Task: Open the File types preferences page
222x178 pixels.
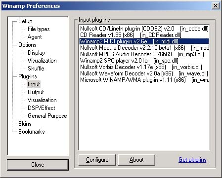Action: point(39,29)
